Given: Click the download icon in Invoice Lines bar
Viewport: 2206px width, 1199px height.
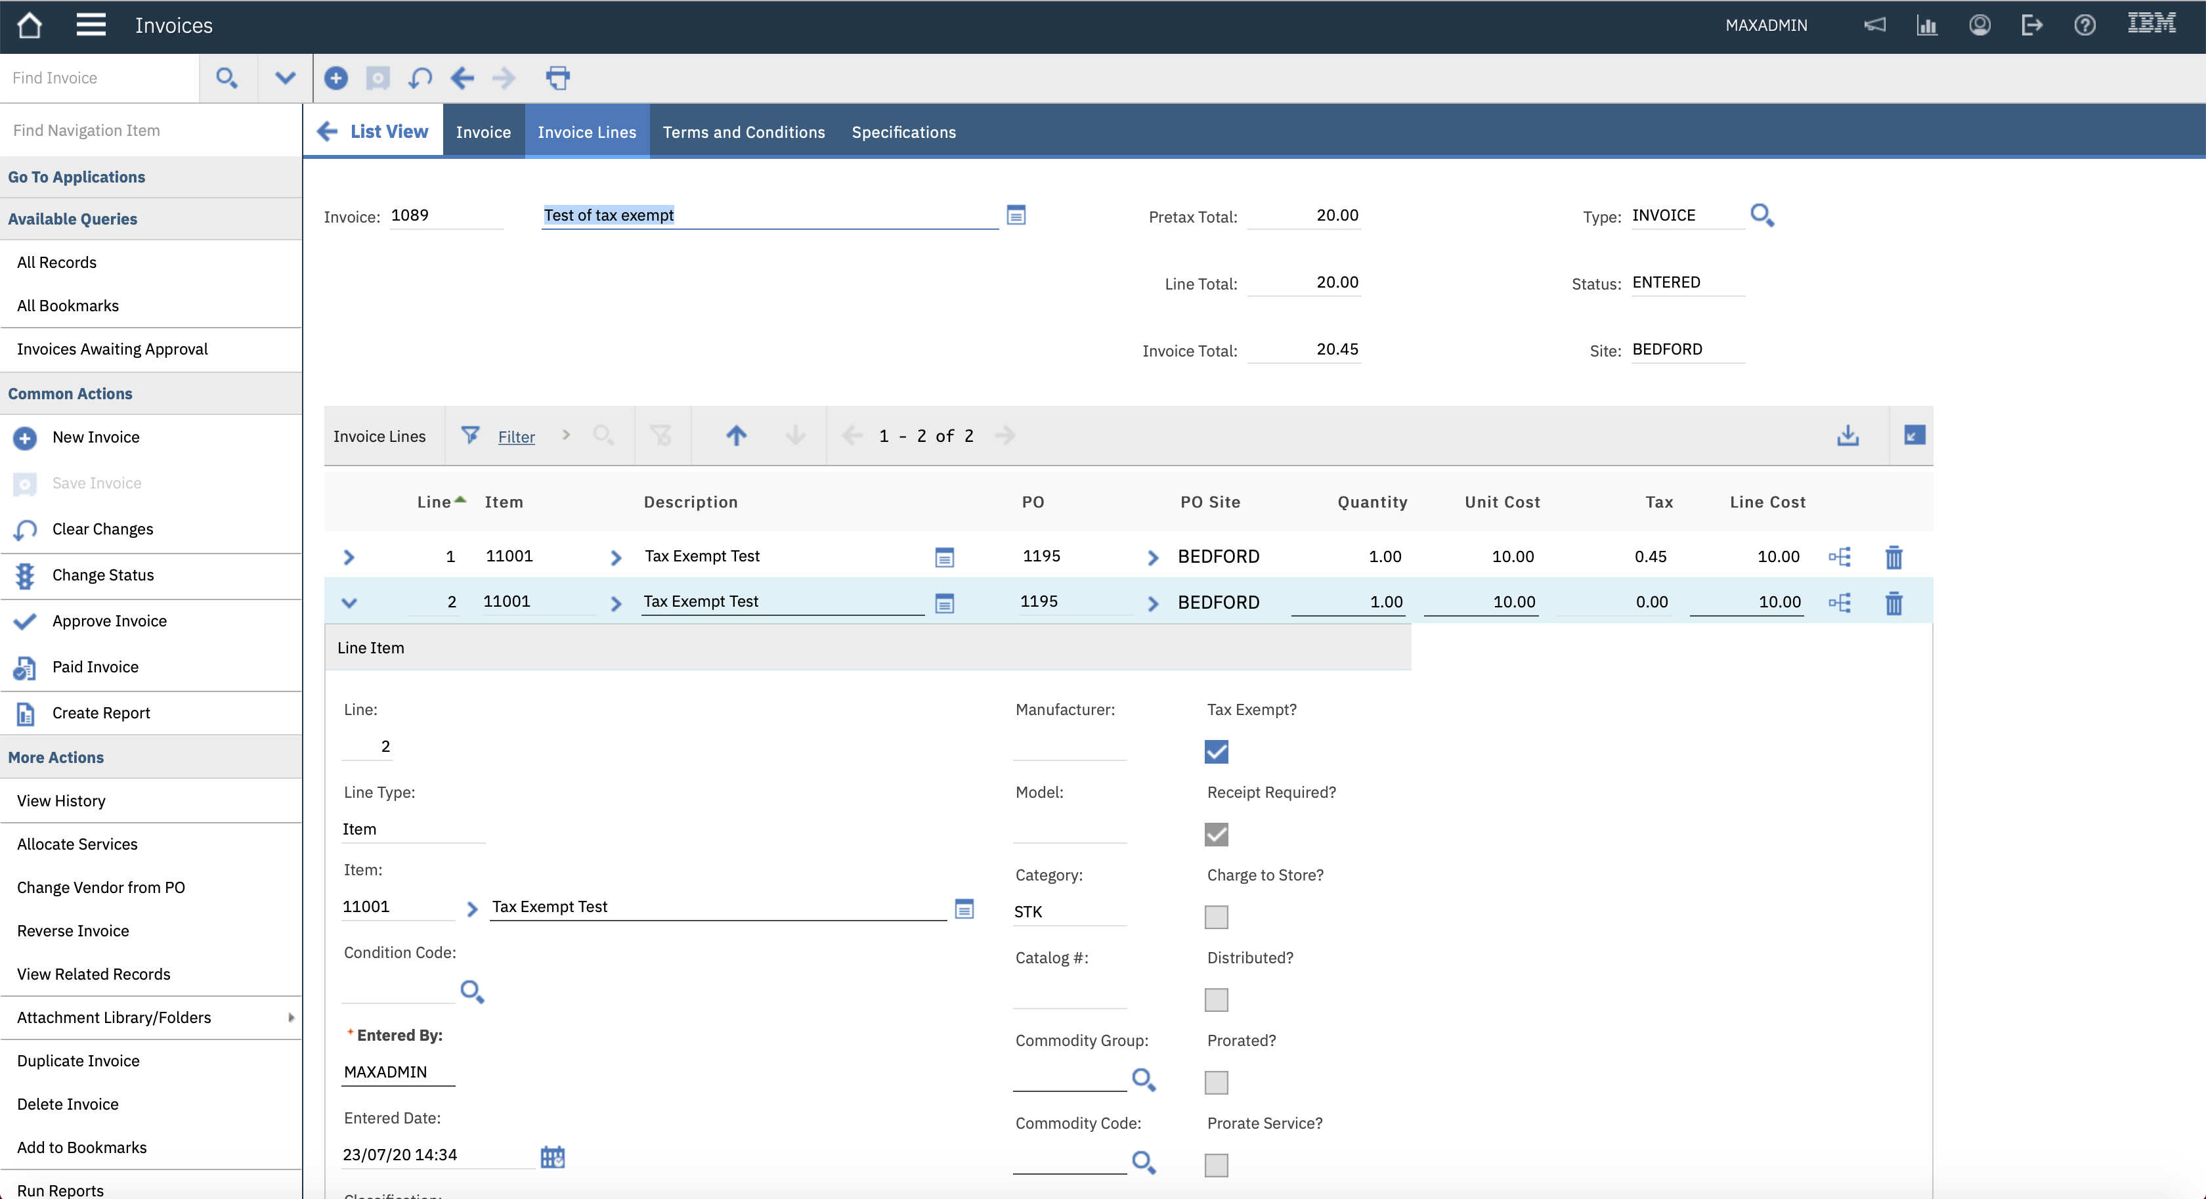Looking at the screenshot, I should pos(1847,436).
